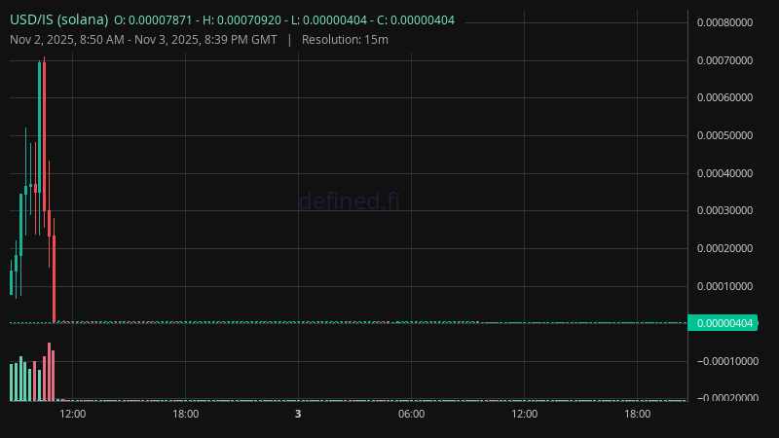Click the 0.00080000 price axis label
This screenshot has width=779, height=438.
click(x=724, y=22)
